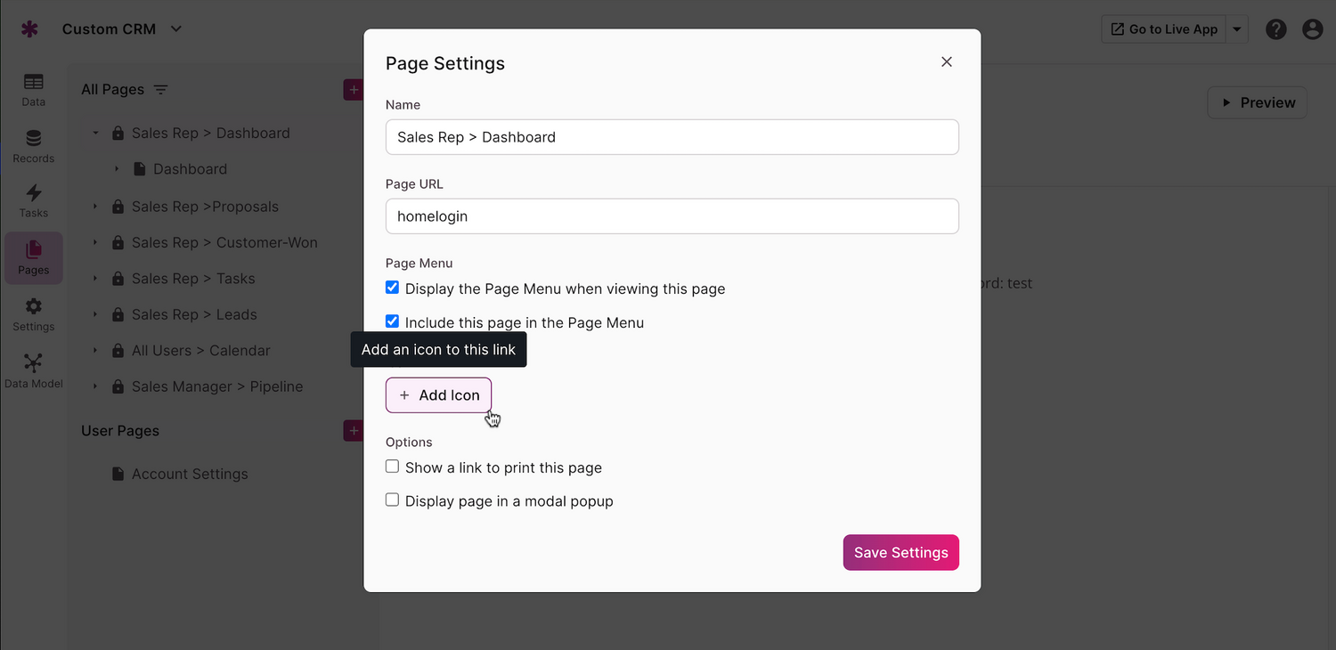Enable Show a link to print
Screen dimensions: 1336x650
[x=392, y=467]
